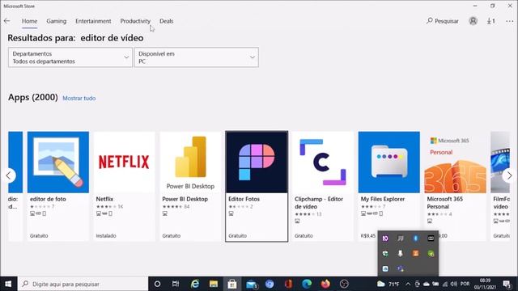Open the Netflix app tile

[124, 186]
